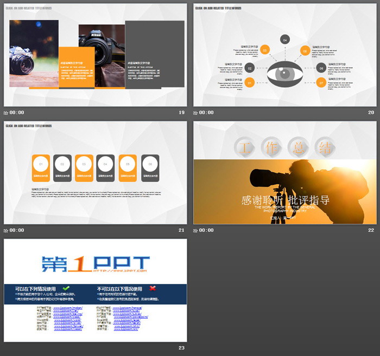Click the red X icon on slide 23
This screenshot has height=356, width=380.
[x=153, y=288]
